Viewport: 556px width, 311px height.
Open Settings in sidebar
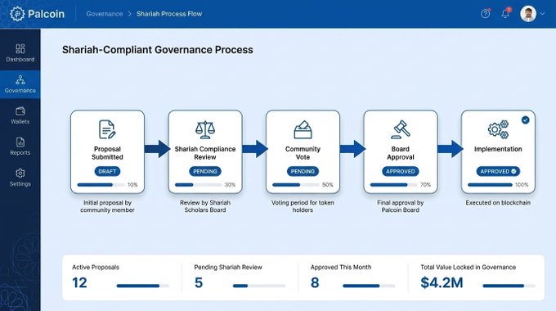click(20, 178)
